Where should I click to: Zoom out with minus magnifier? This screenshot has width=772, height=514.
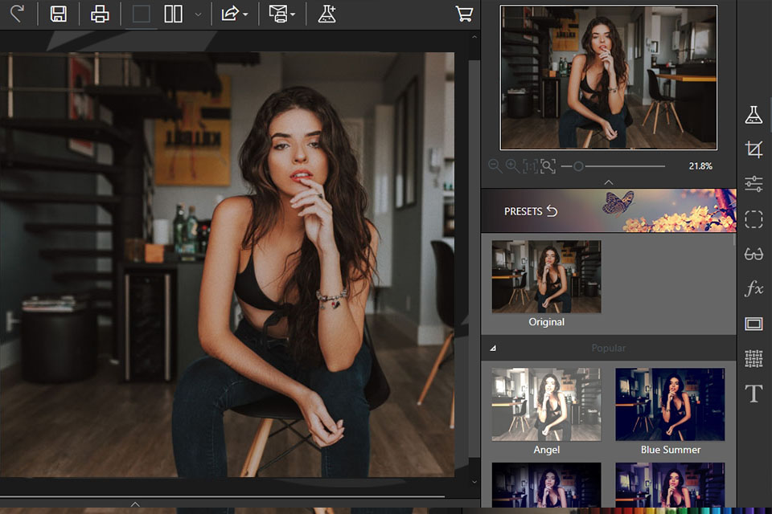pyautogui.click(x=495, y=166)
